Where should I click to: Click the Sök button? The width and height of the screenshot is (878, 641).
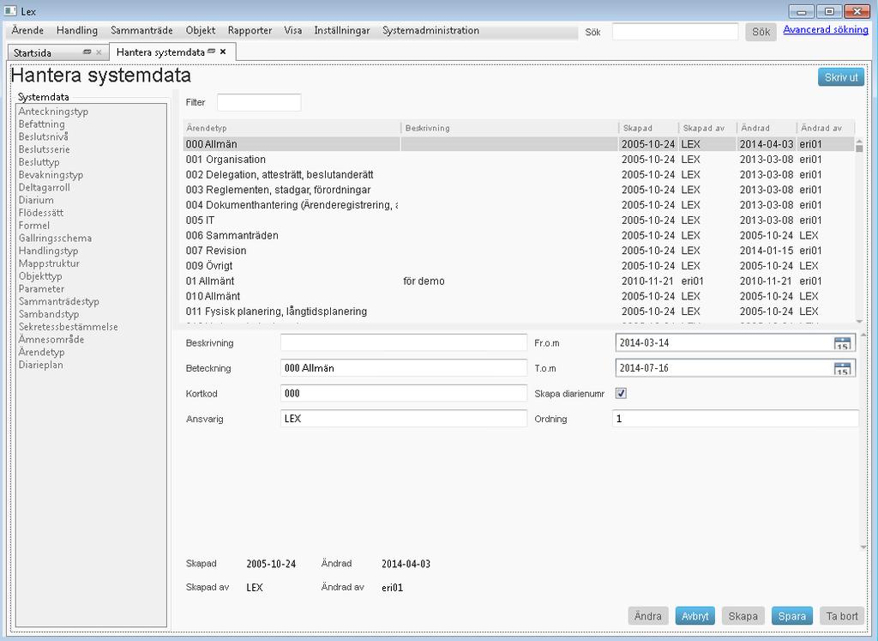pos(761,32)
